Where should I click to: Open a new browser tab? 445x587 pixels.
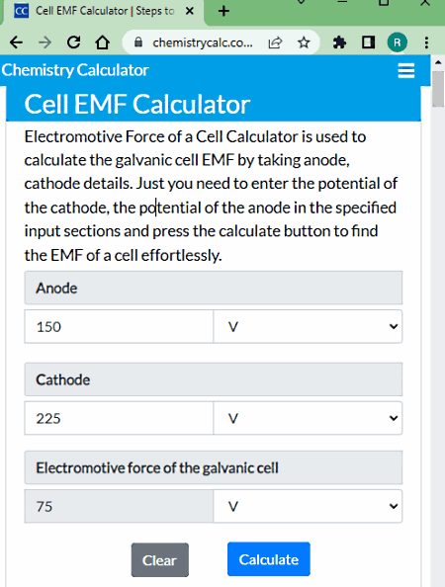[x=223, y=11]
